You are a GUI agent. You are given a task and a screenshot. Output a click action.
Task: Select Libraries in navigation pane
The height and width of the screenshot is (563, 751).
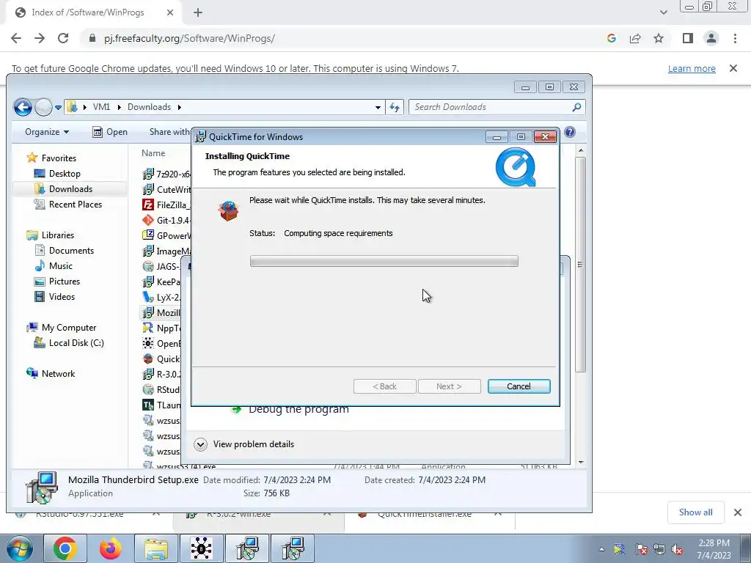click(x=57, y=235)
